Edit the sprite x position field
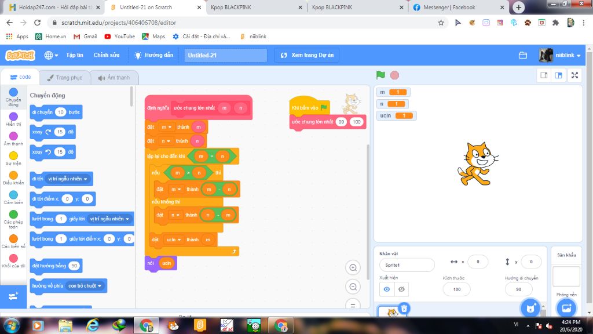This screenshot has height=334, width=593. click(478, 262)
